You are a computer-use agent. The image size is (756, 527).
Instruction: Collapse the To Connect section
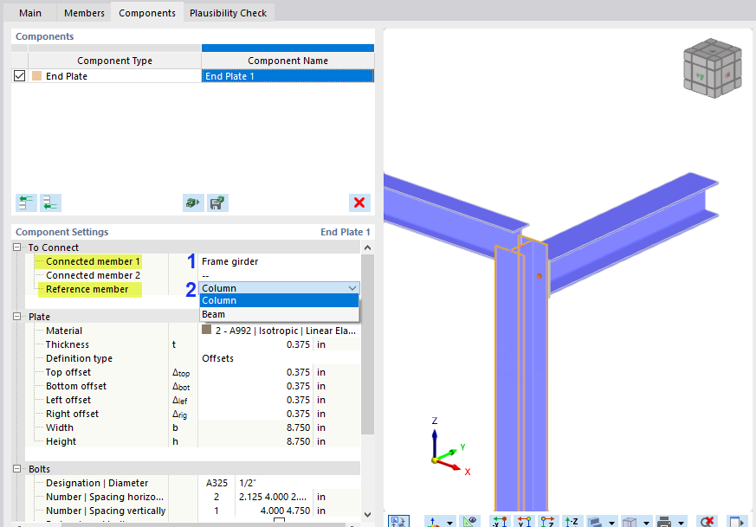[16, 247]
